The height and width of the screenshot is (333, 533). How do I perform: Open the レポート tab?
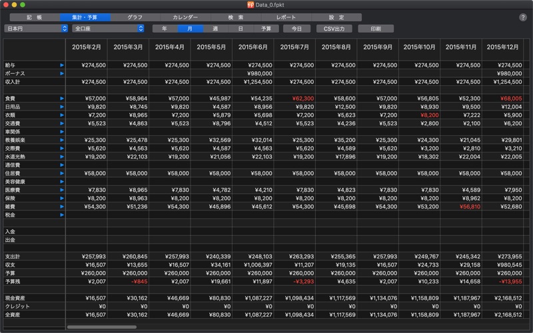(286, 17)
